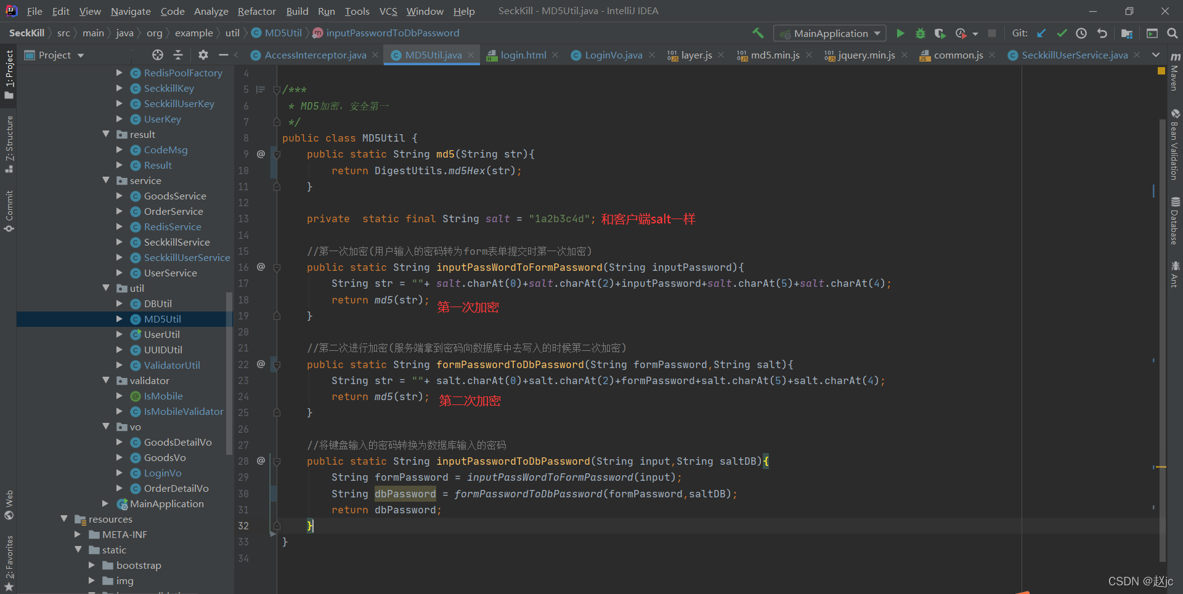Open the Ant tool window
The height and width of the screenshot is (594, 1183).
1175,275
